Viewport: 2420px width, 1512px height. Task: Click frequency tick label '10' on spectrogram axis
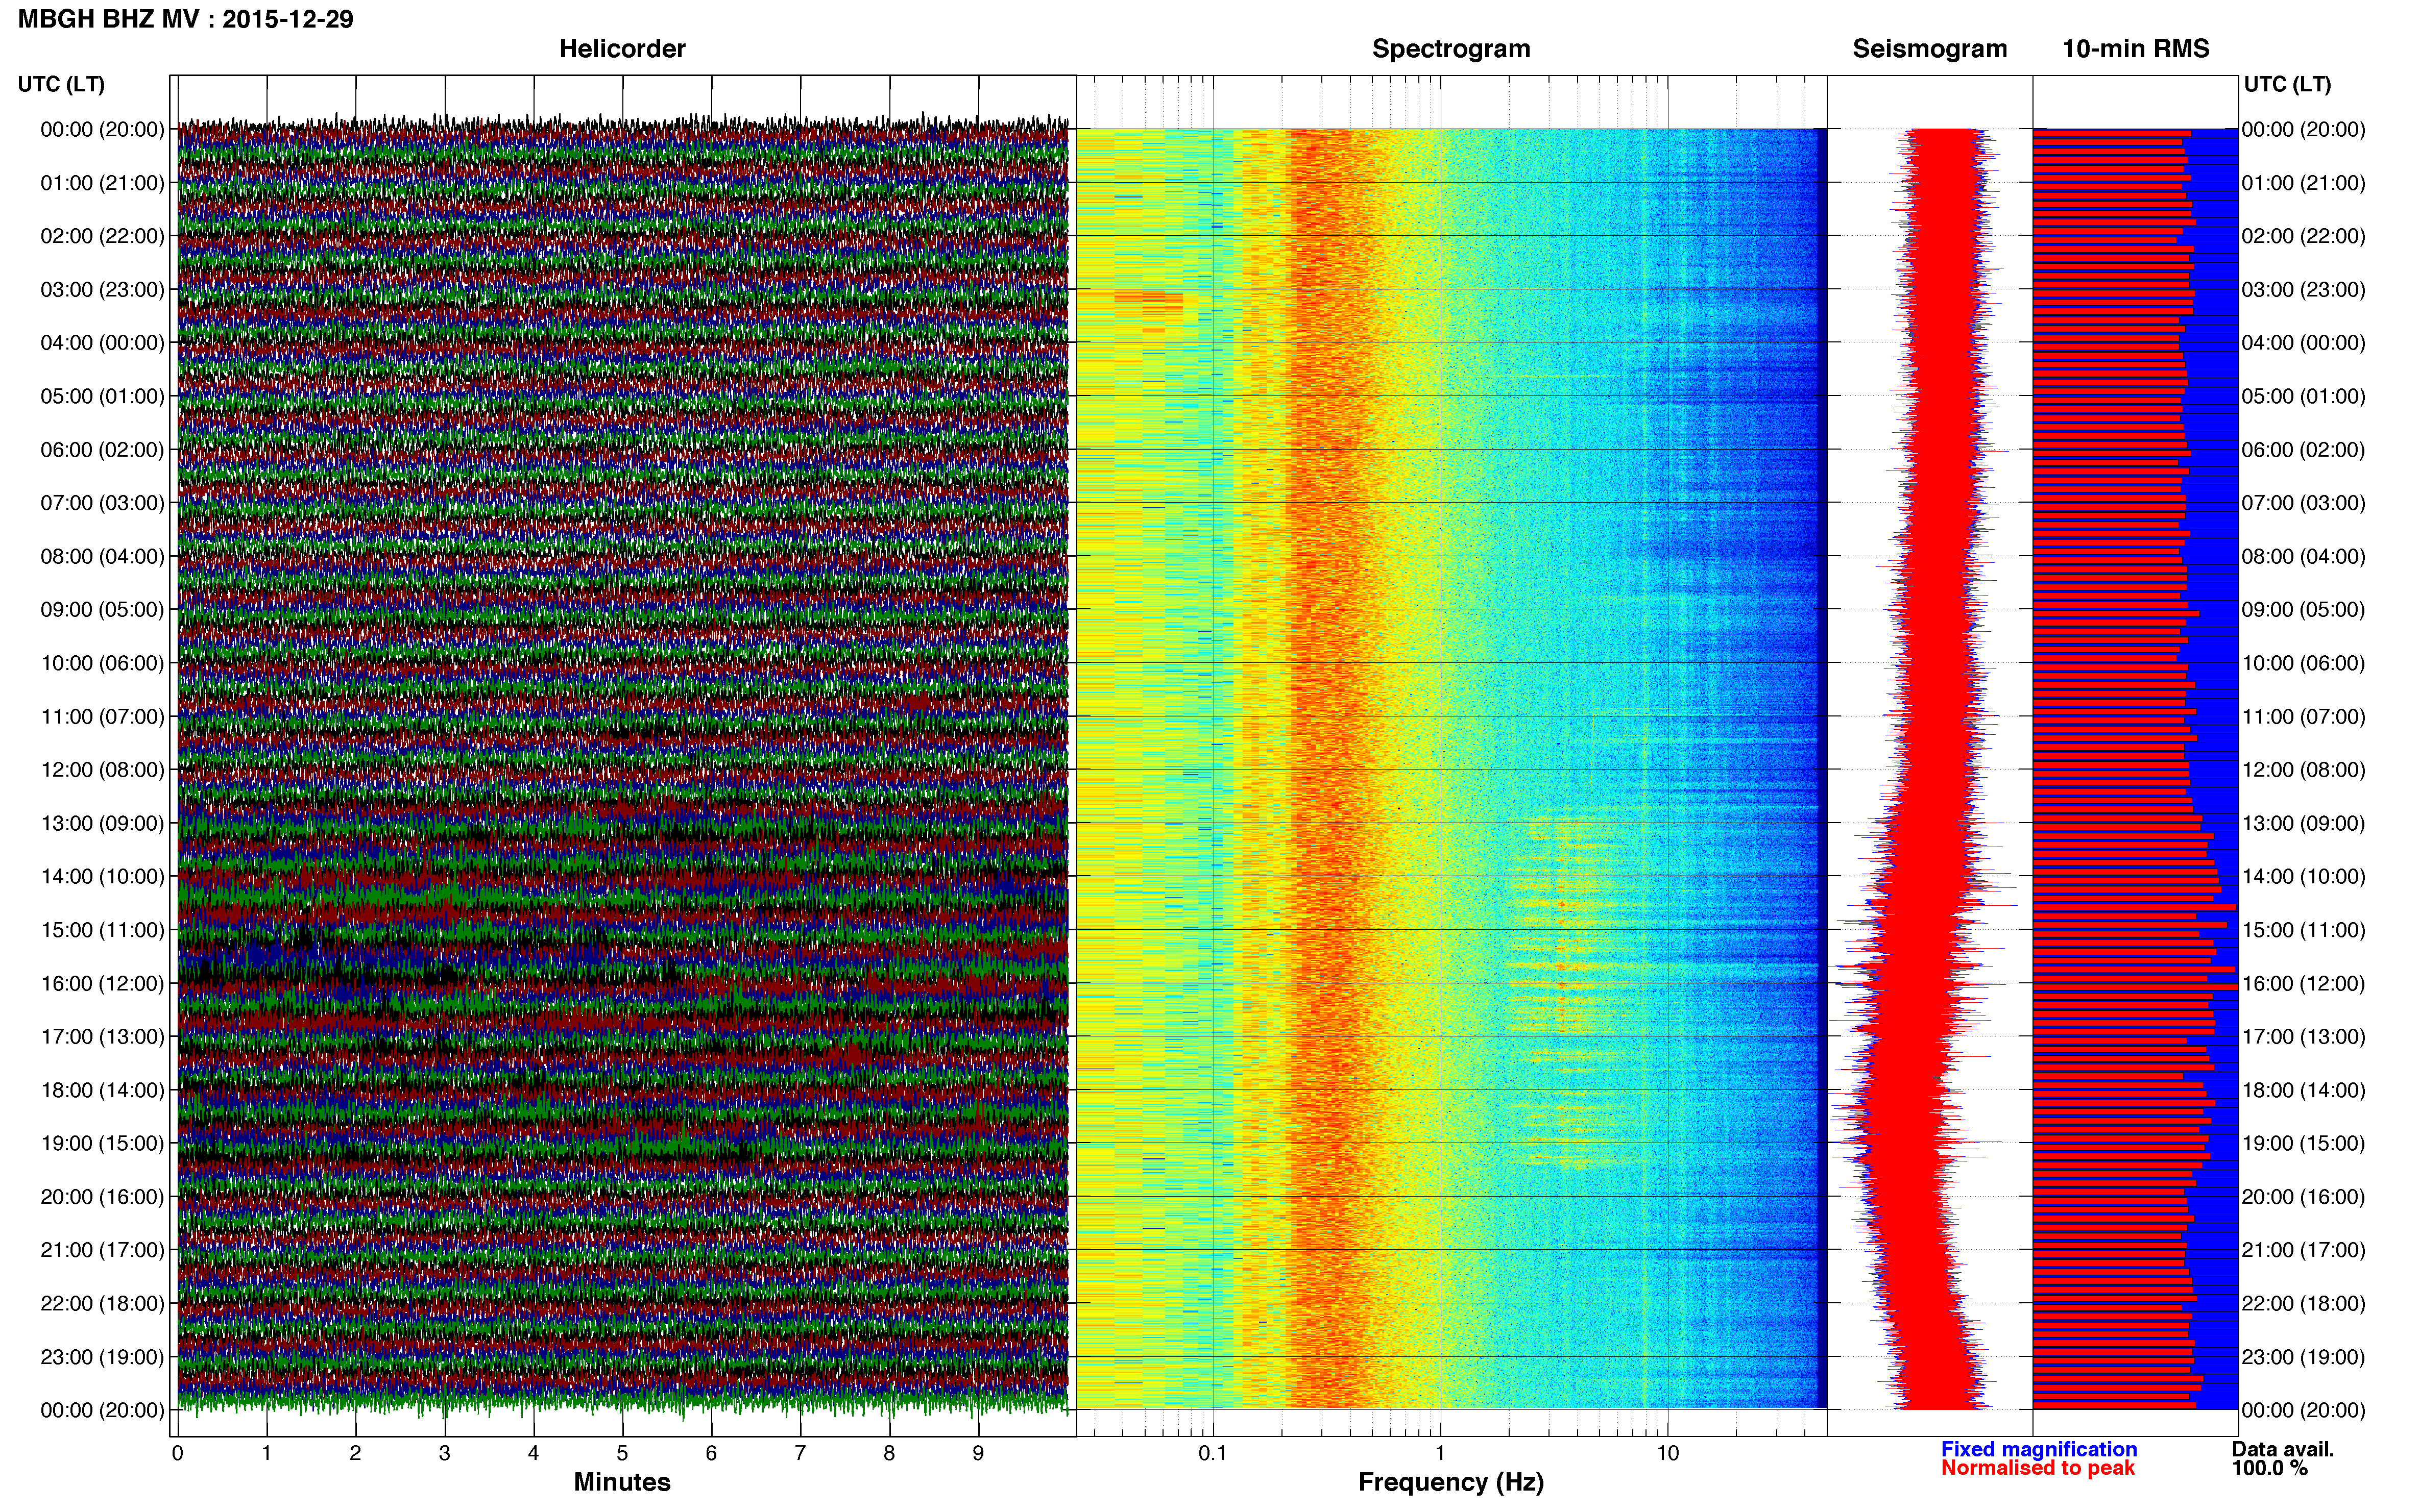point(1667,1454)
